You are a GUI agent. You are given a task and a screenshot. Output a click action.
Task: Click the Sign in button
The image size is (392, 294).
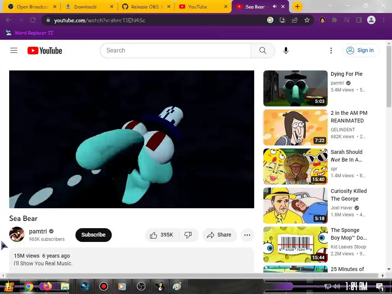pyautogui.click(x=360, y=50)
